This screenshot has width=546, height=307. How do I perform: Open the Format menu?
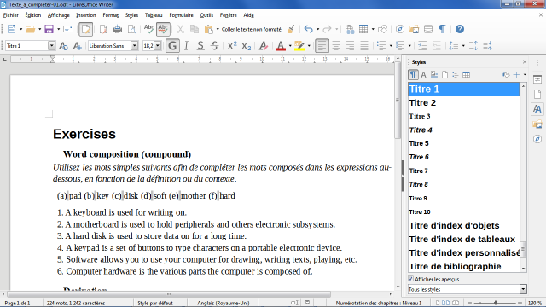pyautogui.click(x=111, y=15)
